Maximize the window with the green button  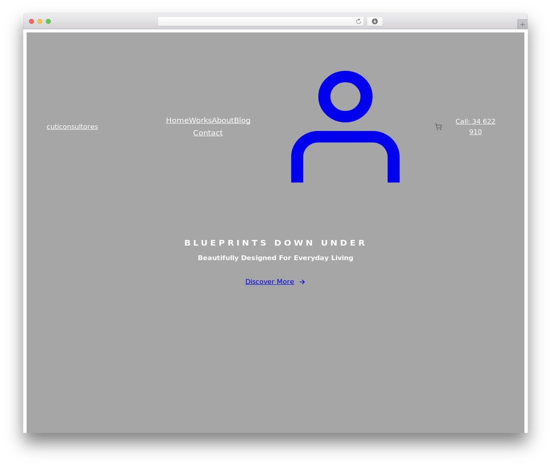coord(48,21)
